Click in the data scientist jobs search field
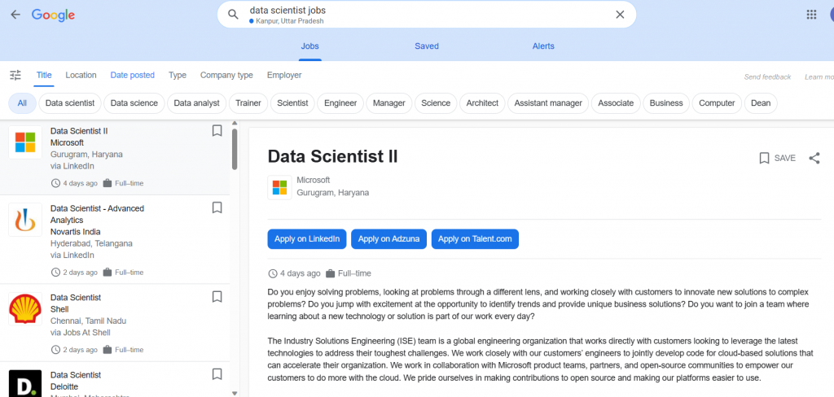The image size is (834, 397). point(425,15)
